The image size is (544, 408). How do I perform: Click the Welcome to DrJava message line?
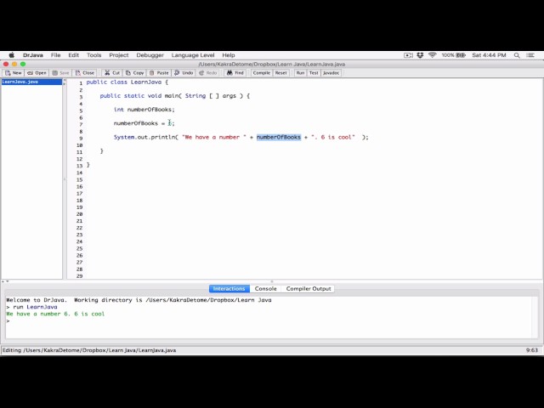[139, 300]
